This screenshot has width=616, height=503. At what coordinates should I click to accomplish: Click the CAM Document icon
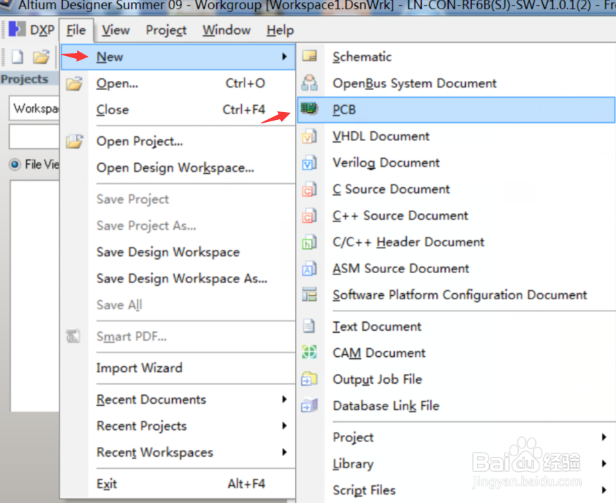(310, 353)
